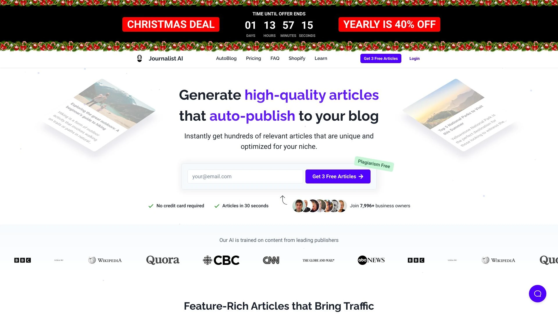Click the Login button

(414, 58)
